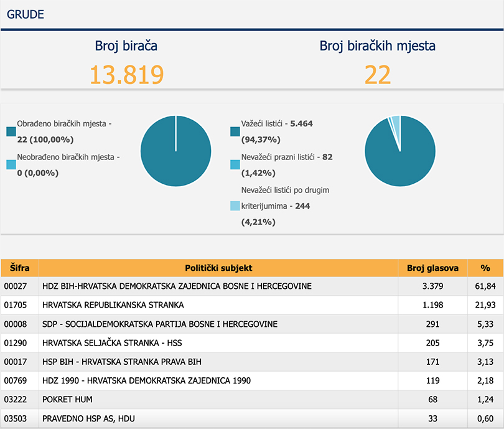This screenshot has height=429, width=504.
Task: Click code '00008' in the table
Action: (x=16, y=324)
